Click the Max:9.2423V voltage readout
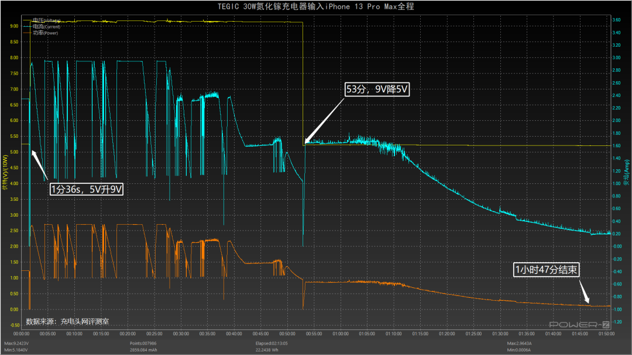Screen dimensions: 632x355 pyautogui.click(x=16, y=343)
